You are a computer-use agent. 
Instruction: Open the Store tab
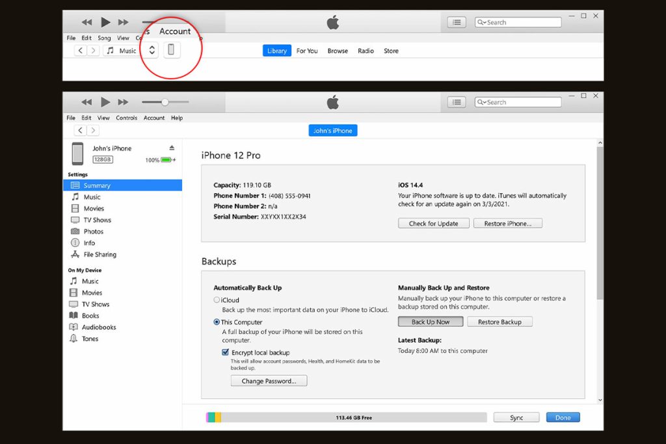click(391, 51)
